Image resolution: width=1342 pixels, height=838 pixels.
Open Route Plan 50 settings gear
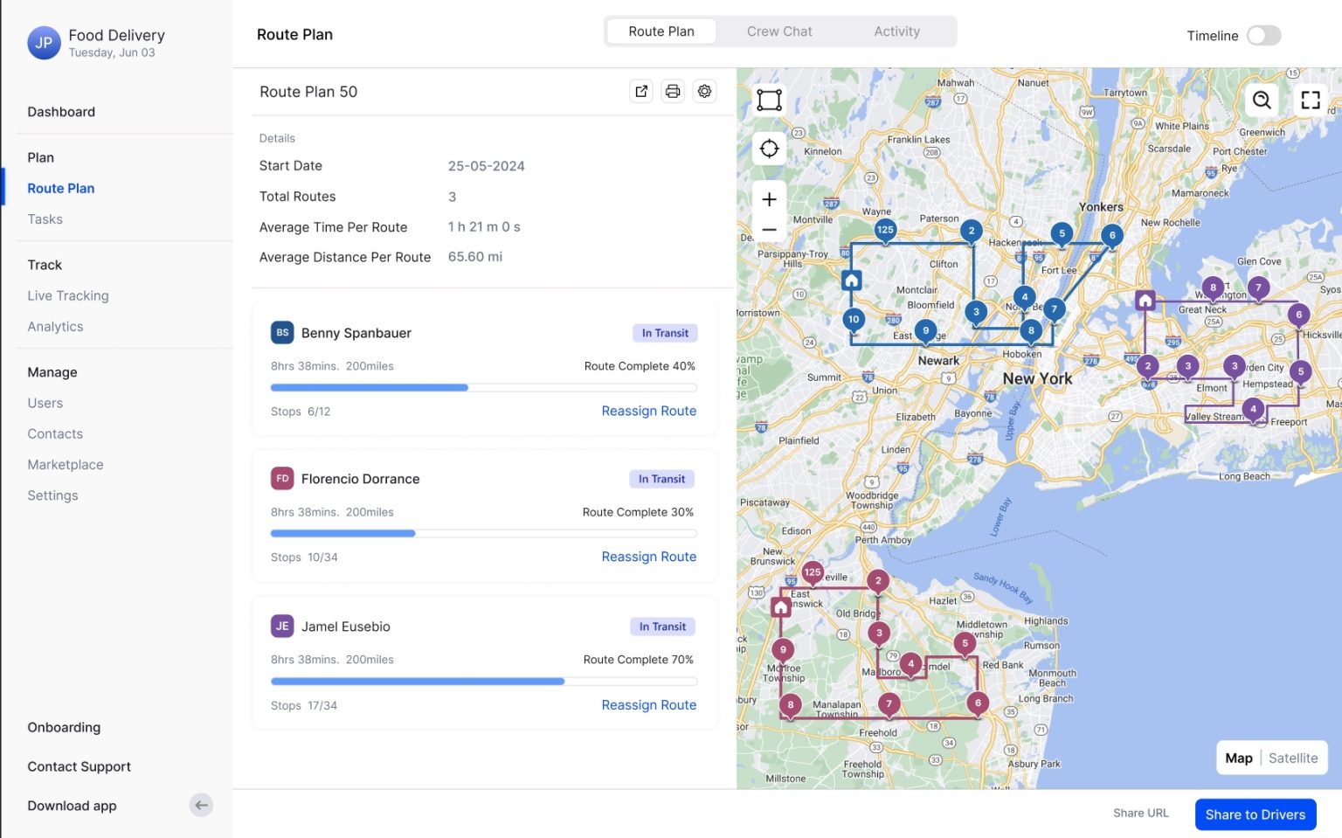pos(704,91)
